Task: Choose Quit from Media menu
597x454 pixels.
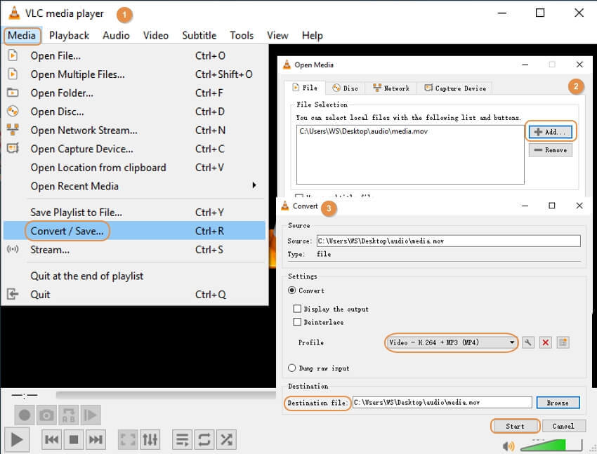Action: [134, 295]
